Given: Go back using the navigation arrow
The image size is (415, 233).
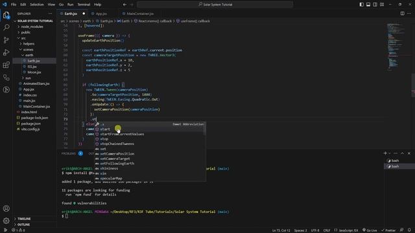Looking at the screenshot, I should click(124, 5).
